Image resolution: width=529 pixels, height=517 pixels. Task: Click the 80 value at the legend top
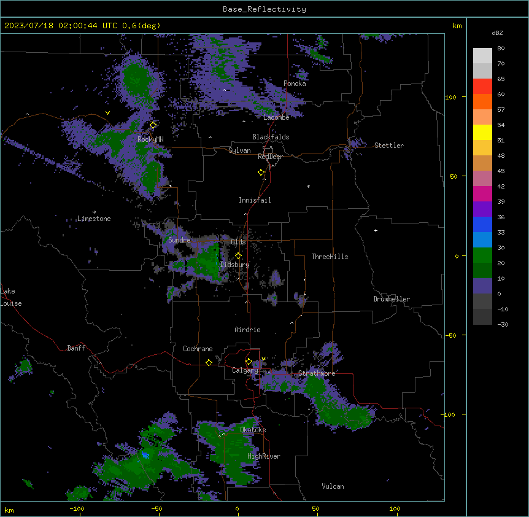(x=501, y=49)
